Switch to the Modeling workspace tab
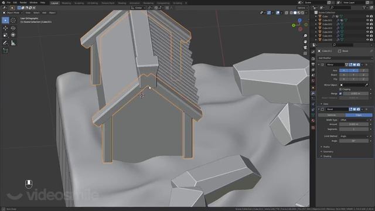Screen dimensions: 375x211 [66, 3]
